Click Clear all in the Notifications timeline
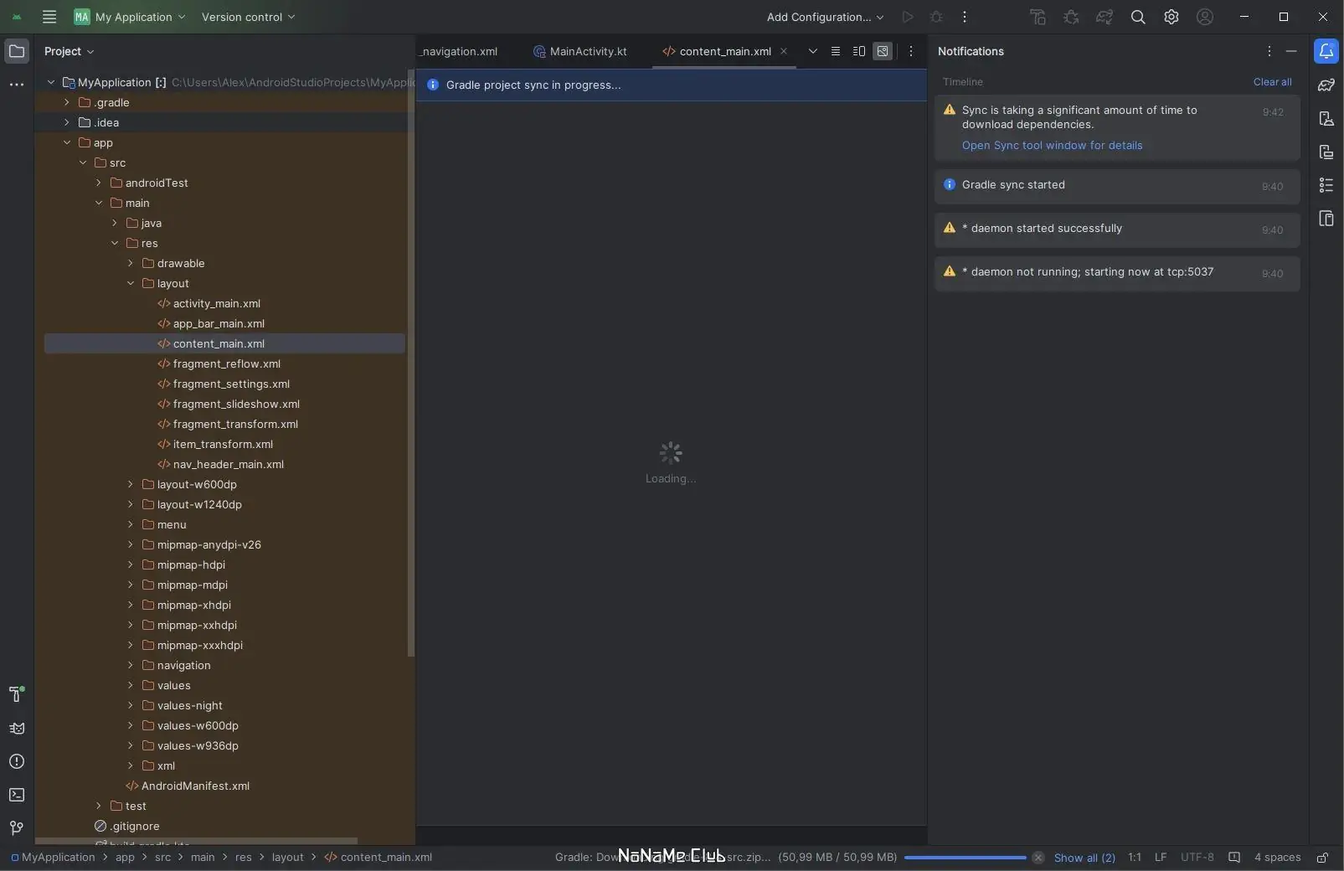The height and width of the screenshot is (871, 1344). click(x=1272, y=82)
